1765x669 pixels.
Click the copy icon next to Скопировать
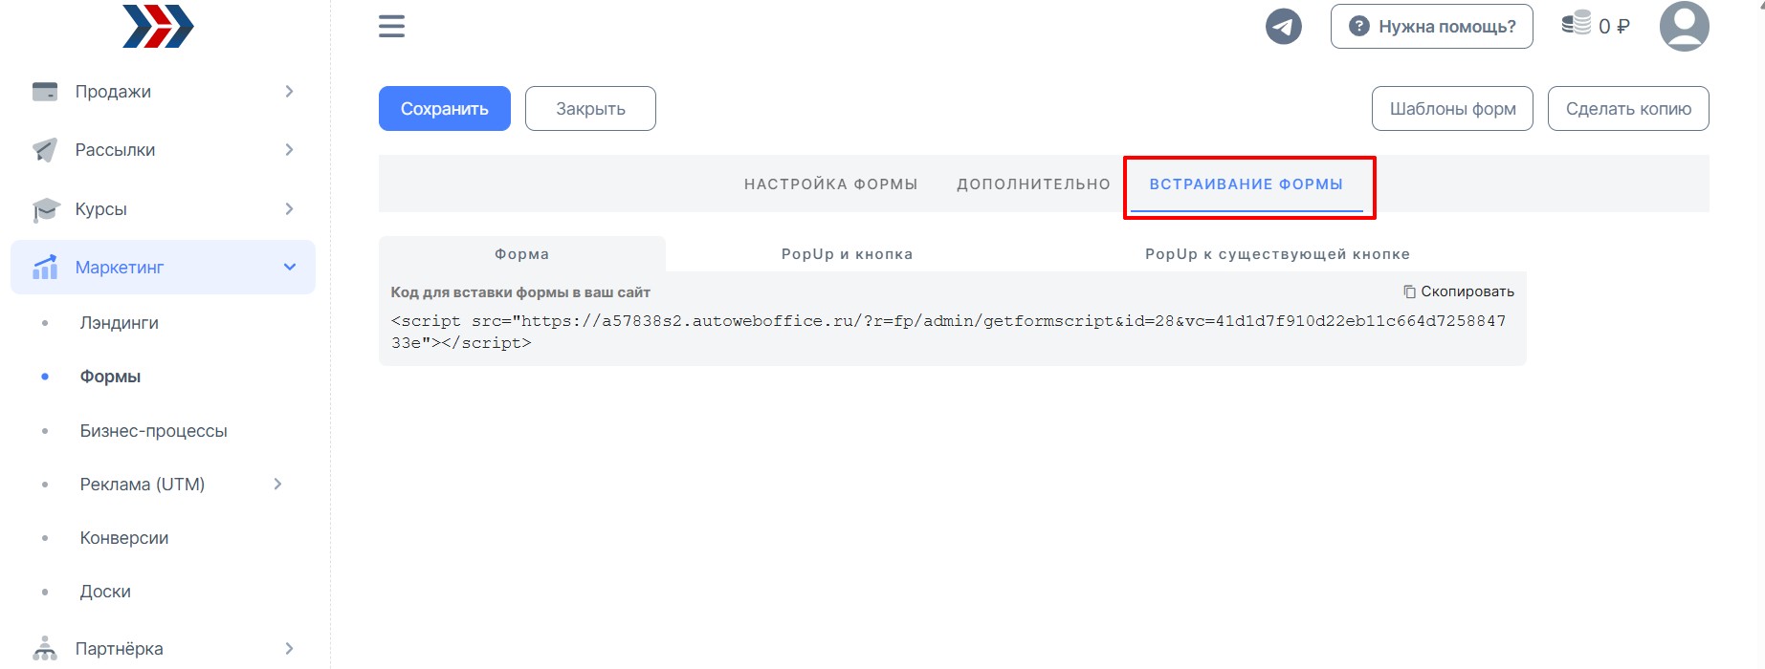(1409, 291)
